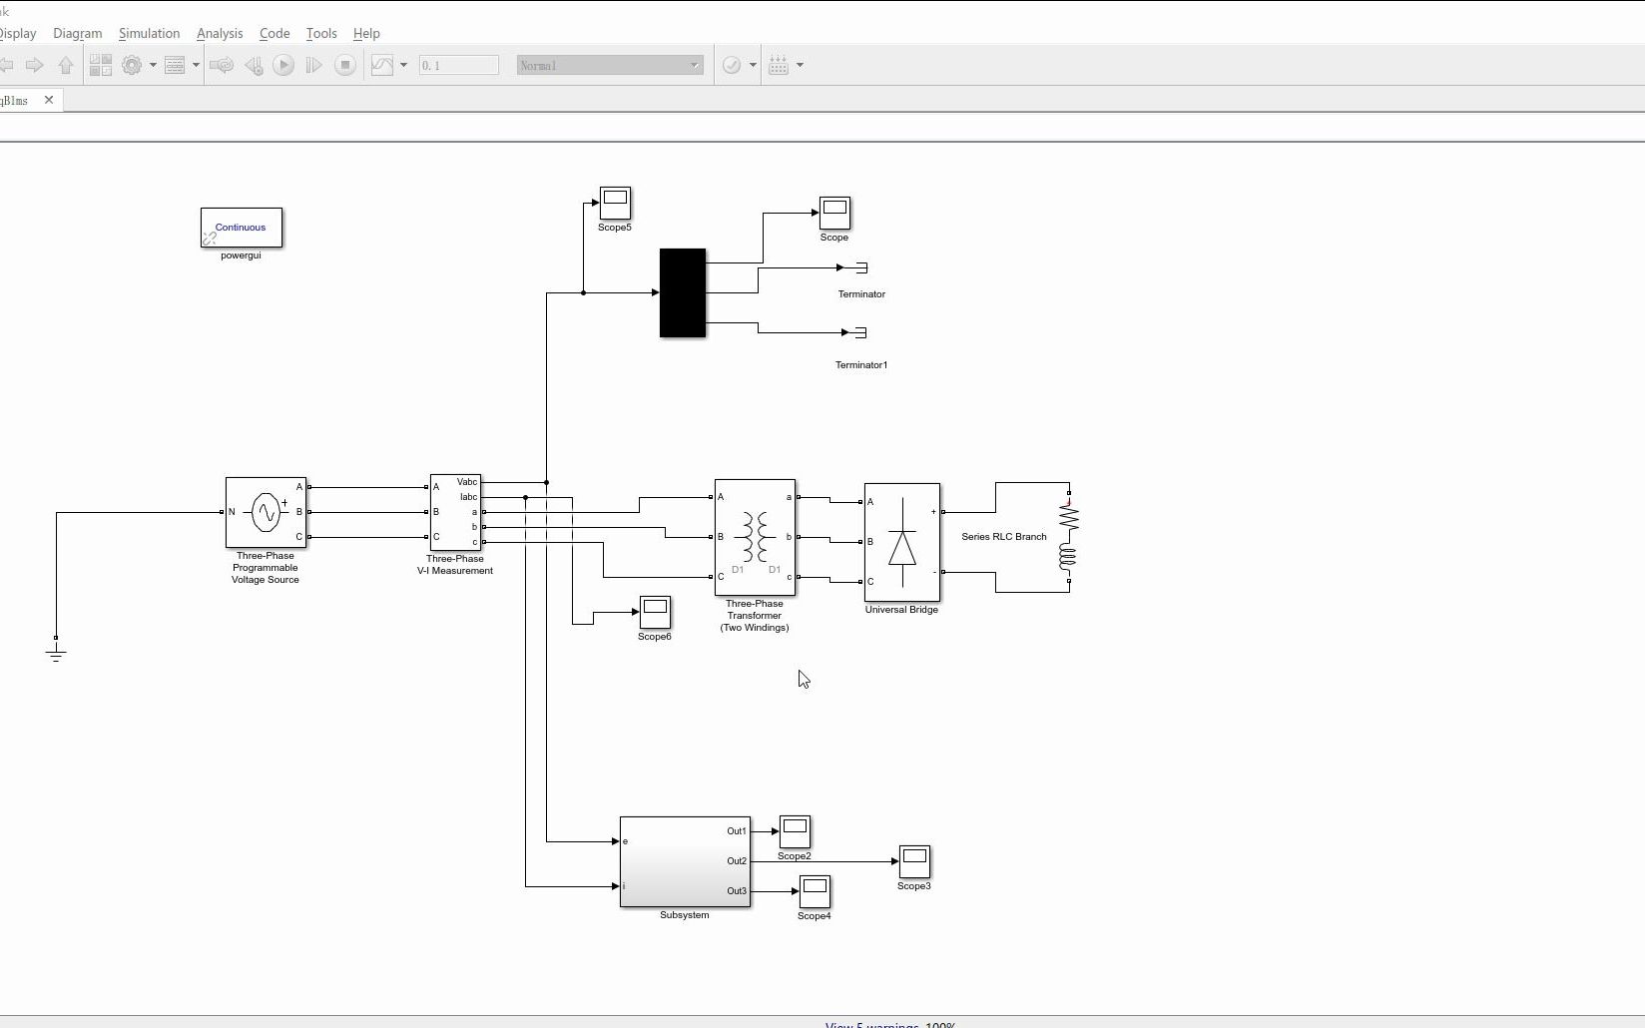Click the Model Advisor checkmark icon
Viewport: 1645px width, 1028px height.
point(732,65)
